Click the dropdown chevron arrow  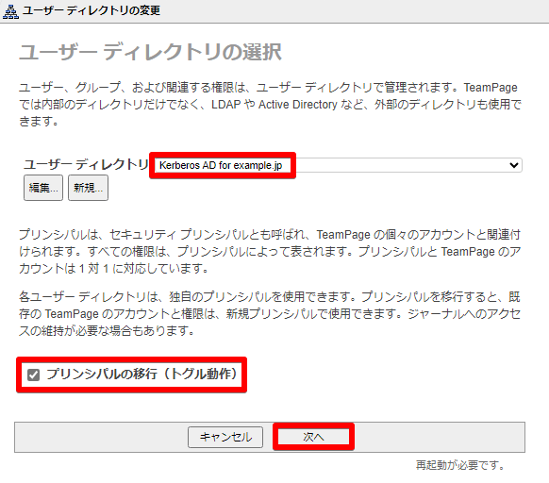click(x=514, y=165)
